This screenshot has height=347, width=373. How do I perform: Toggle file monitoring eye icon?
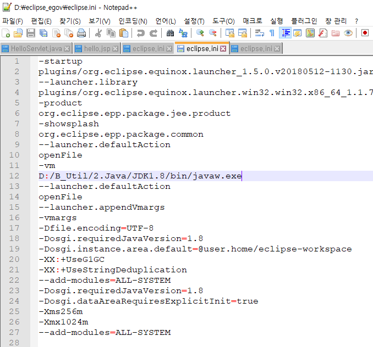(348, 33)
